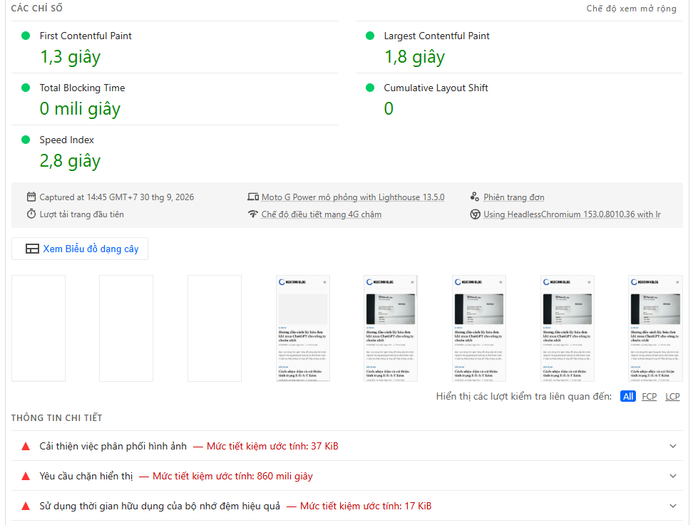Click the stopwatch icon beside Lượt tải trang đầu tiên

coord(31,214)
